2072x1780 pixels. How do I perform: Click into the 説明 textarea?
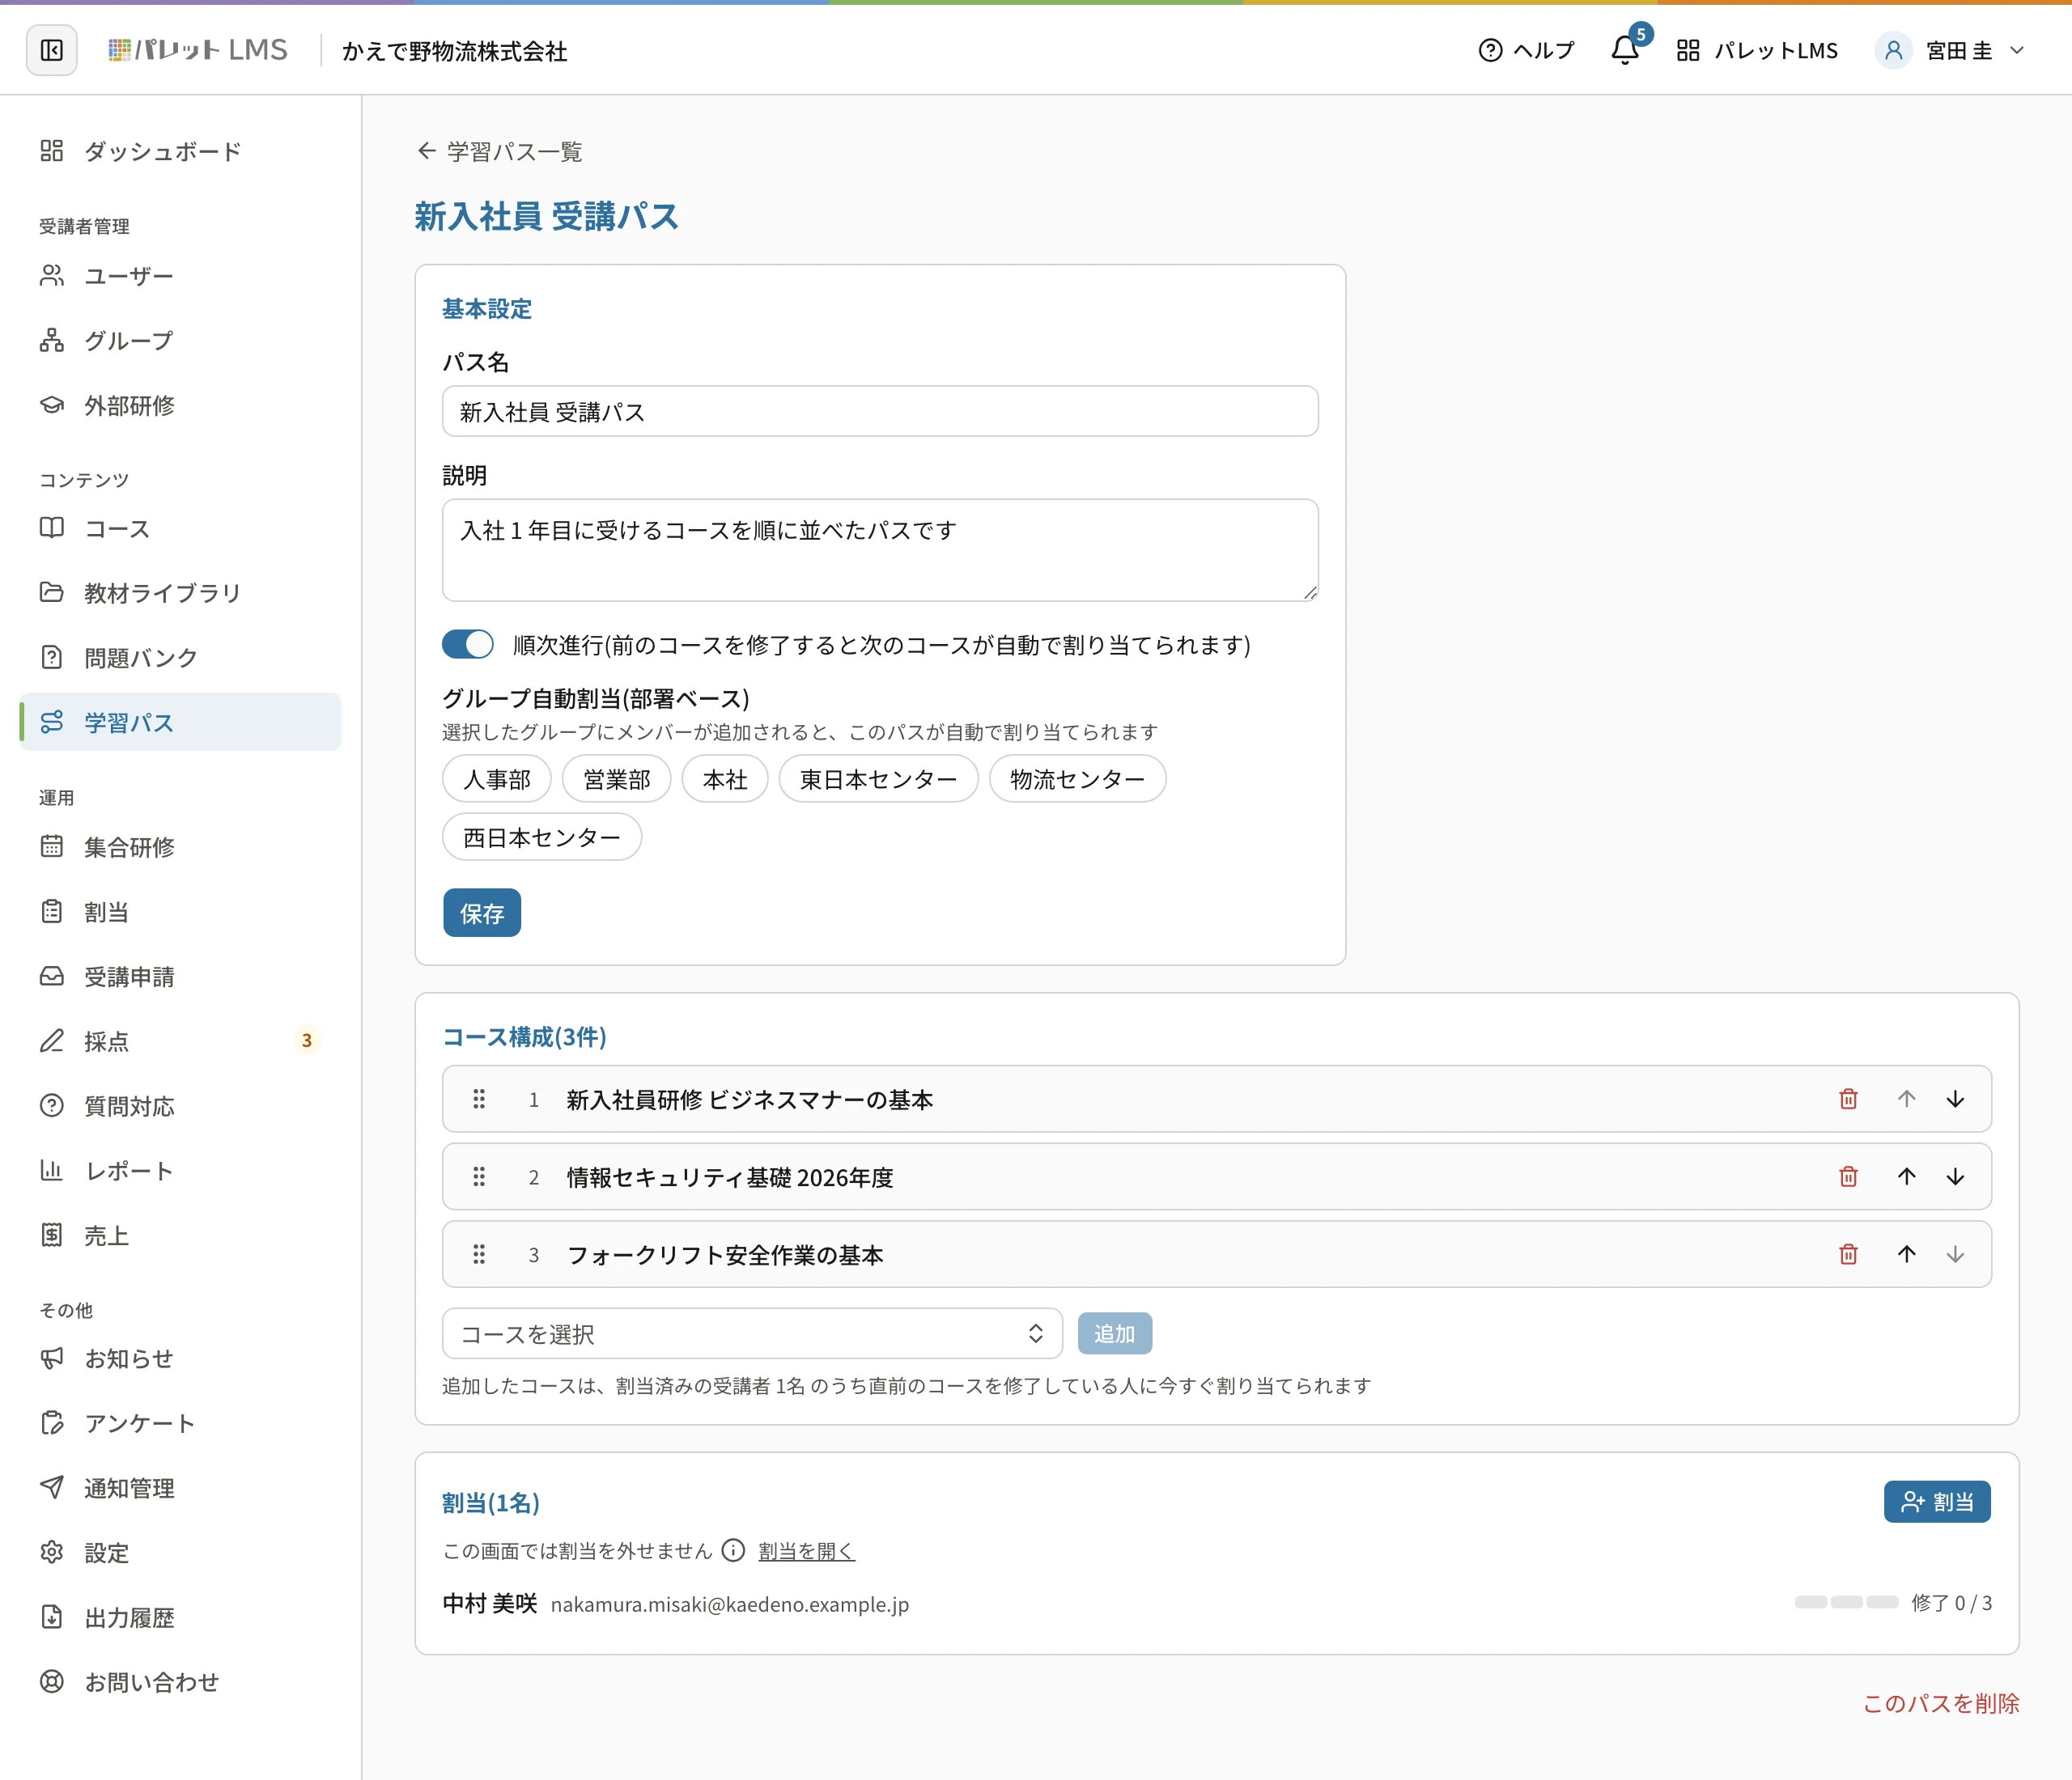tap(880, 551)
